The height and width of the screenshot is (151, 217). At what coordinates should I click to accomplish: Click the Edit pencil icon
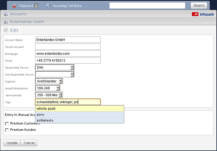pos(6,30)
